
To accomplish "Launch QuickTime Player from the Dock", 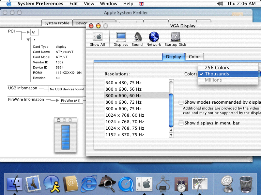I will pos(126,184).
